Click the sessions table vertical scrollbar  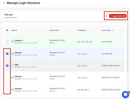tap(128, 48)
